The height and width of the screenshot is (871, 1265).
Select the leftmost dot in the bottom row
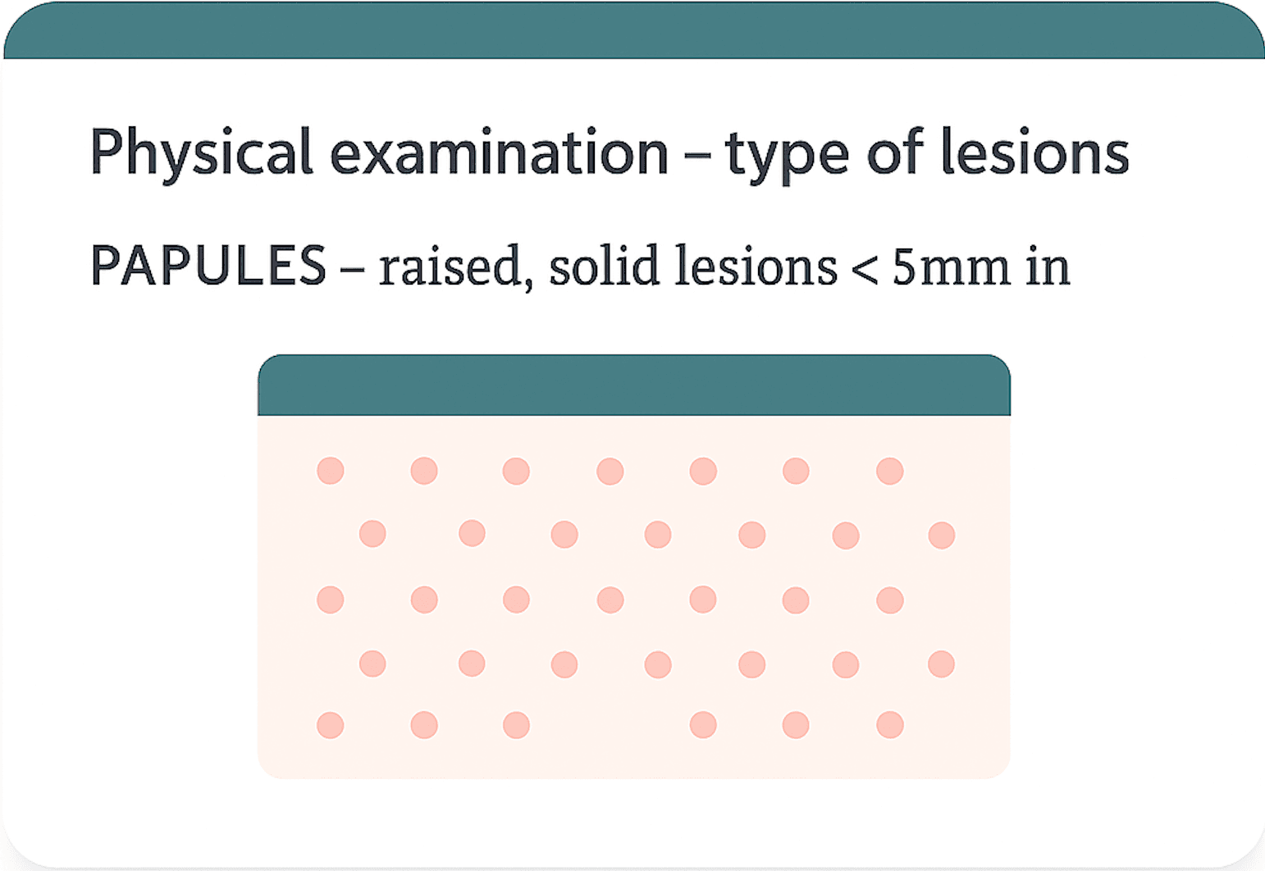click(x=331, y=725)
